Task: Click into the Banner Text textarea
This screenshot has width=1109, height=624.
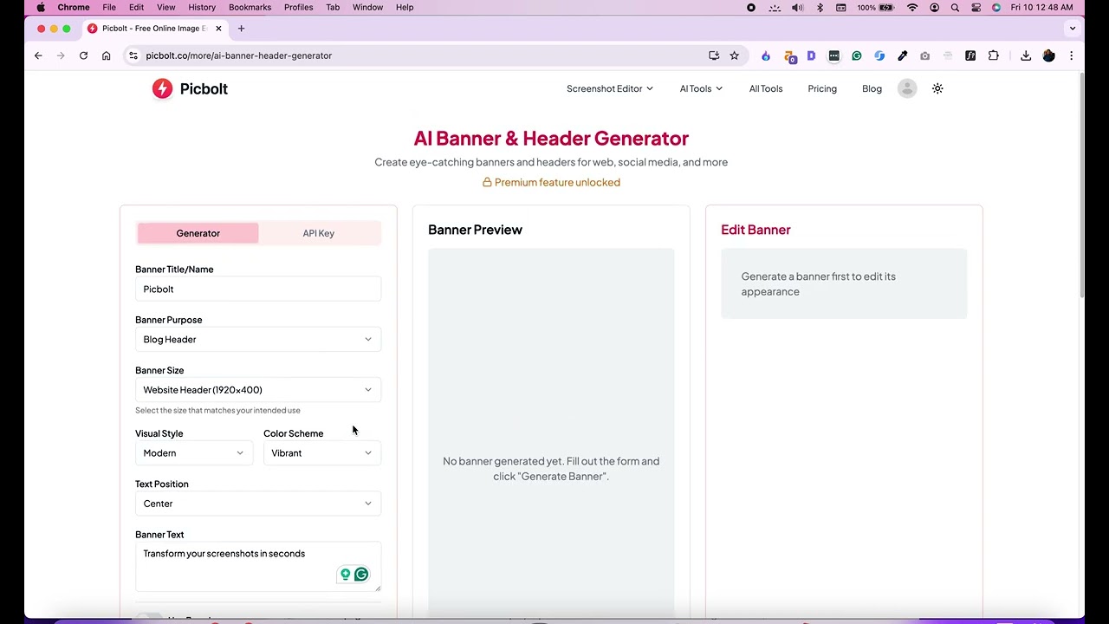Action: 258,567
